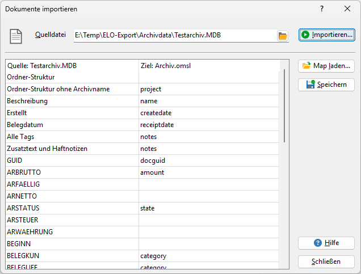361x274 pixels.
Task: Select the ARBRUTTO source row
Action: pyautogui.click(x=72, y=172)
